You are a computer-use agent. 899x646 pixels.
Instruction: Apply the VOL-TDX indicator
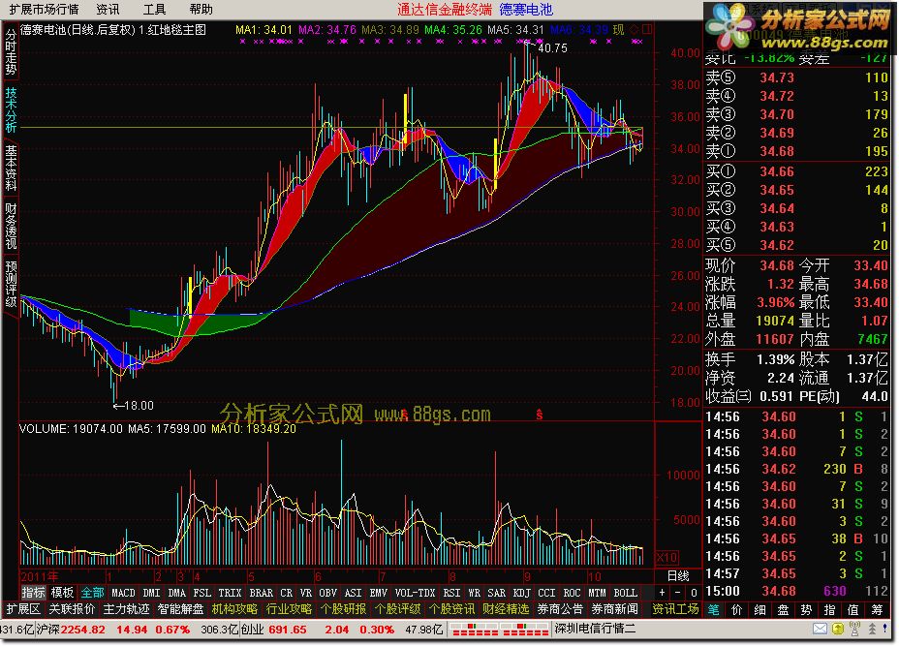coord(415,593)
